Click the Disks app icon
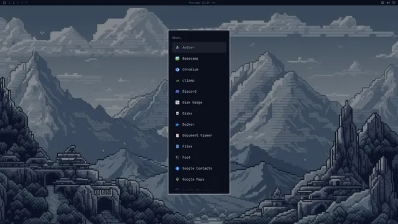 point(177,113)
